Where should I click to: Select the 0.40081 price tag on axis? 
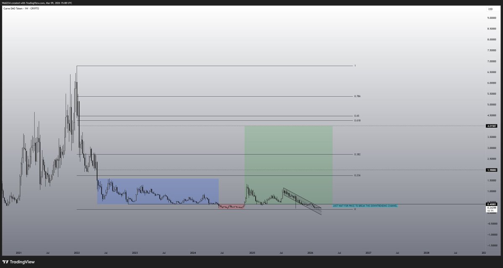(x=492, y=204)
